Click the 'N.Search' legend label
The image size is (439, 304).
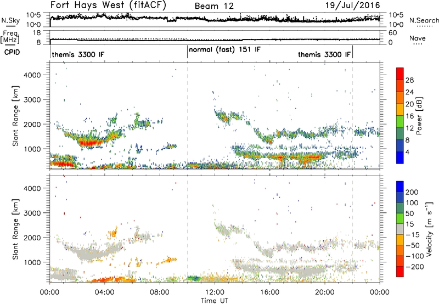424,20
